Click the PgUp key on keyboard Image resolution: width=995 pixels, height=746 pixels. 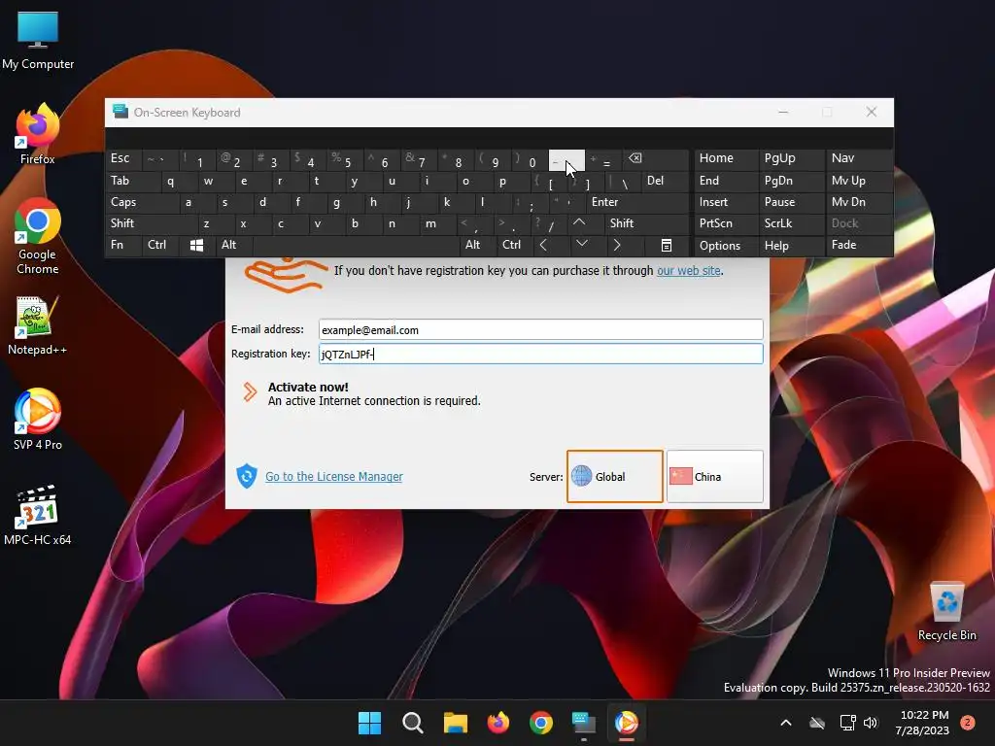(x=791, y=158)
